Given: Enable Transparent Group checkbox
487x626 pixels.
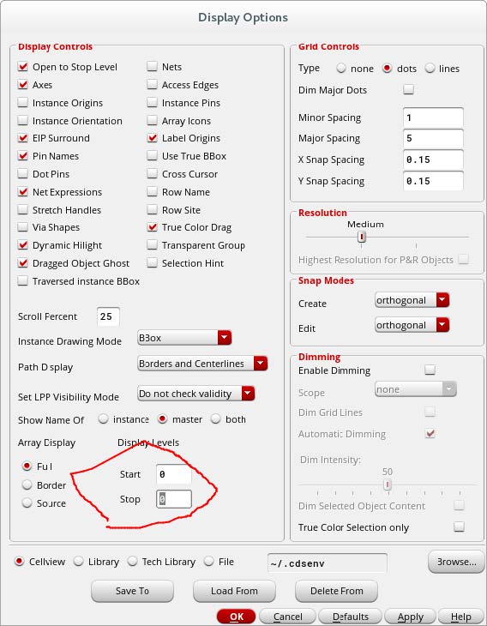Looking at the screenshot, I should pyautogui.click(x=152, y=244).
